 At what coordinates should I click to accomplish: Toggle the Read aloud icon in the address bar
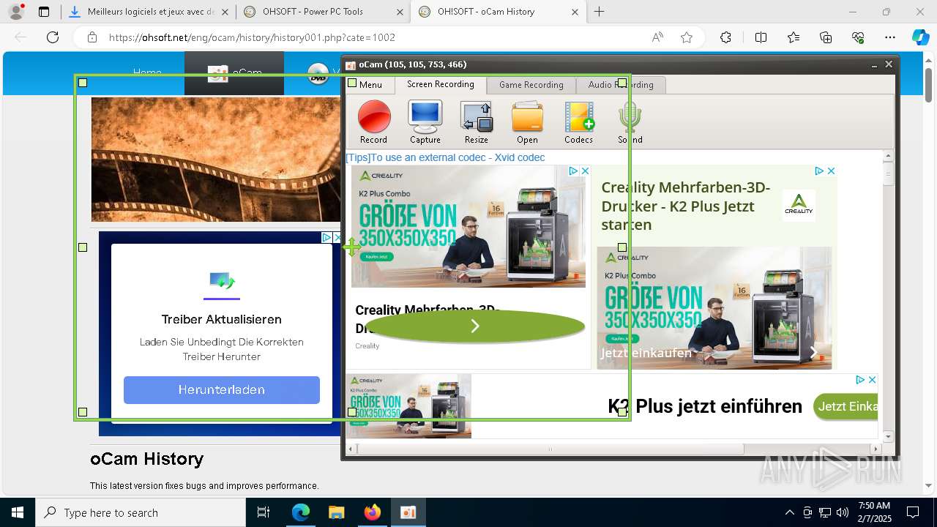657,37
